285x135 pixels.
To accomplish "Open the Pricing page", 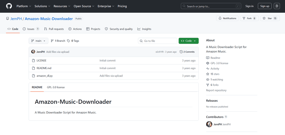I will [122, 6].
